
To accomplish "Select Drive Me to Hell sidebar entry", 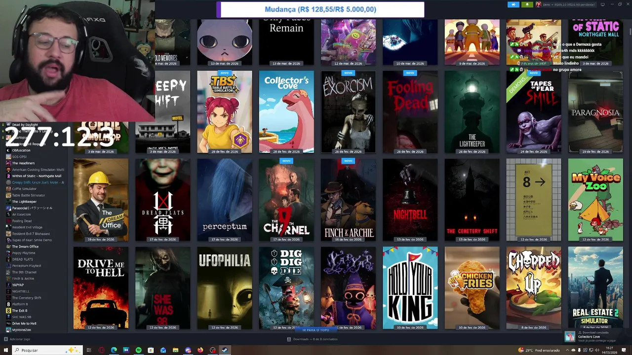I will point(24,323).
